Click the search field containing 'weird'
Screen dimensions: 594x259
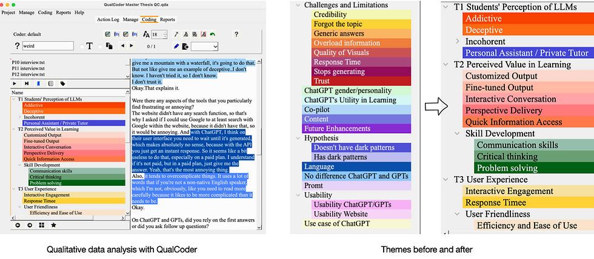48,46
